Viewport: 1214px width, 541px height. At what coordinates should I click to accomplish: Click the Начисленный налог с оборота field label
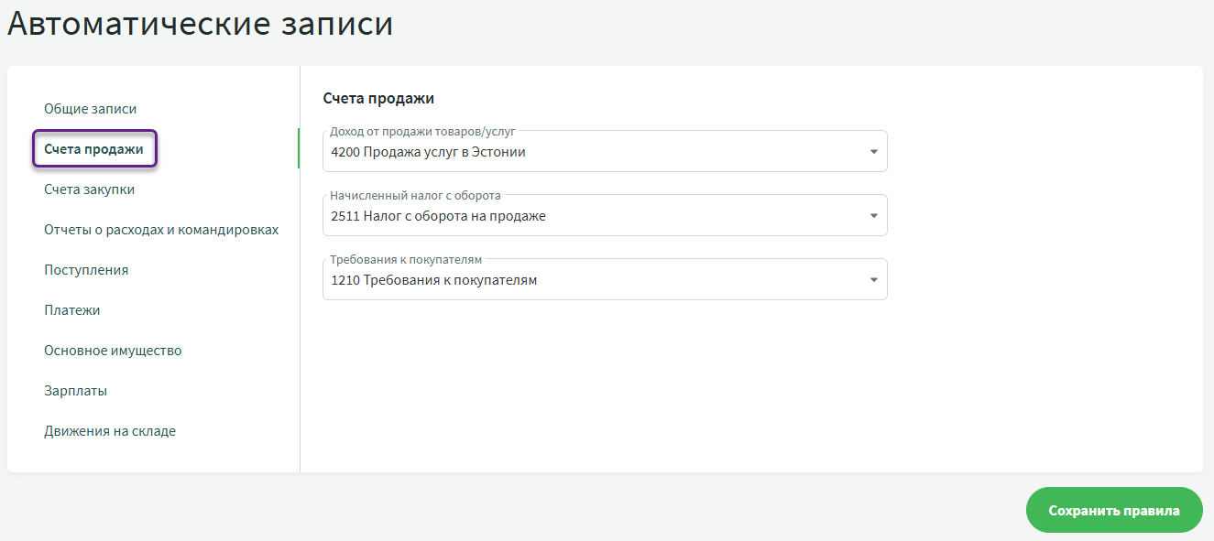[x=415, y=196]
